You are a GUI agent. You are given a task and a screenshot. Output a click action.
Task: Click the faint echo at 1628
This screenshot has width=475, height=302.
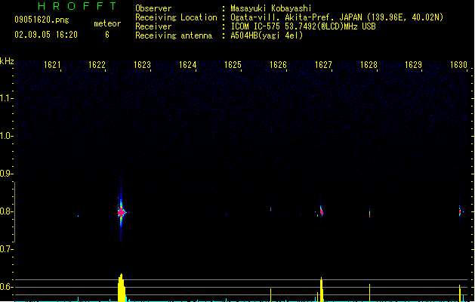(x=369, y=213)
